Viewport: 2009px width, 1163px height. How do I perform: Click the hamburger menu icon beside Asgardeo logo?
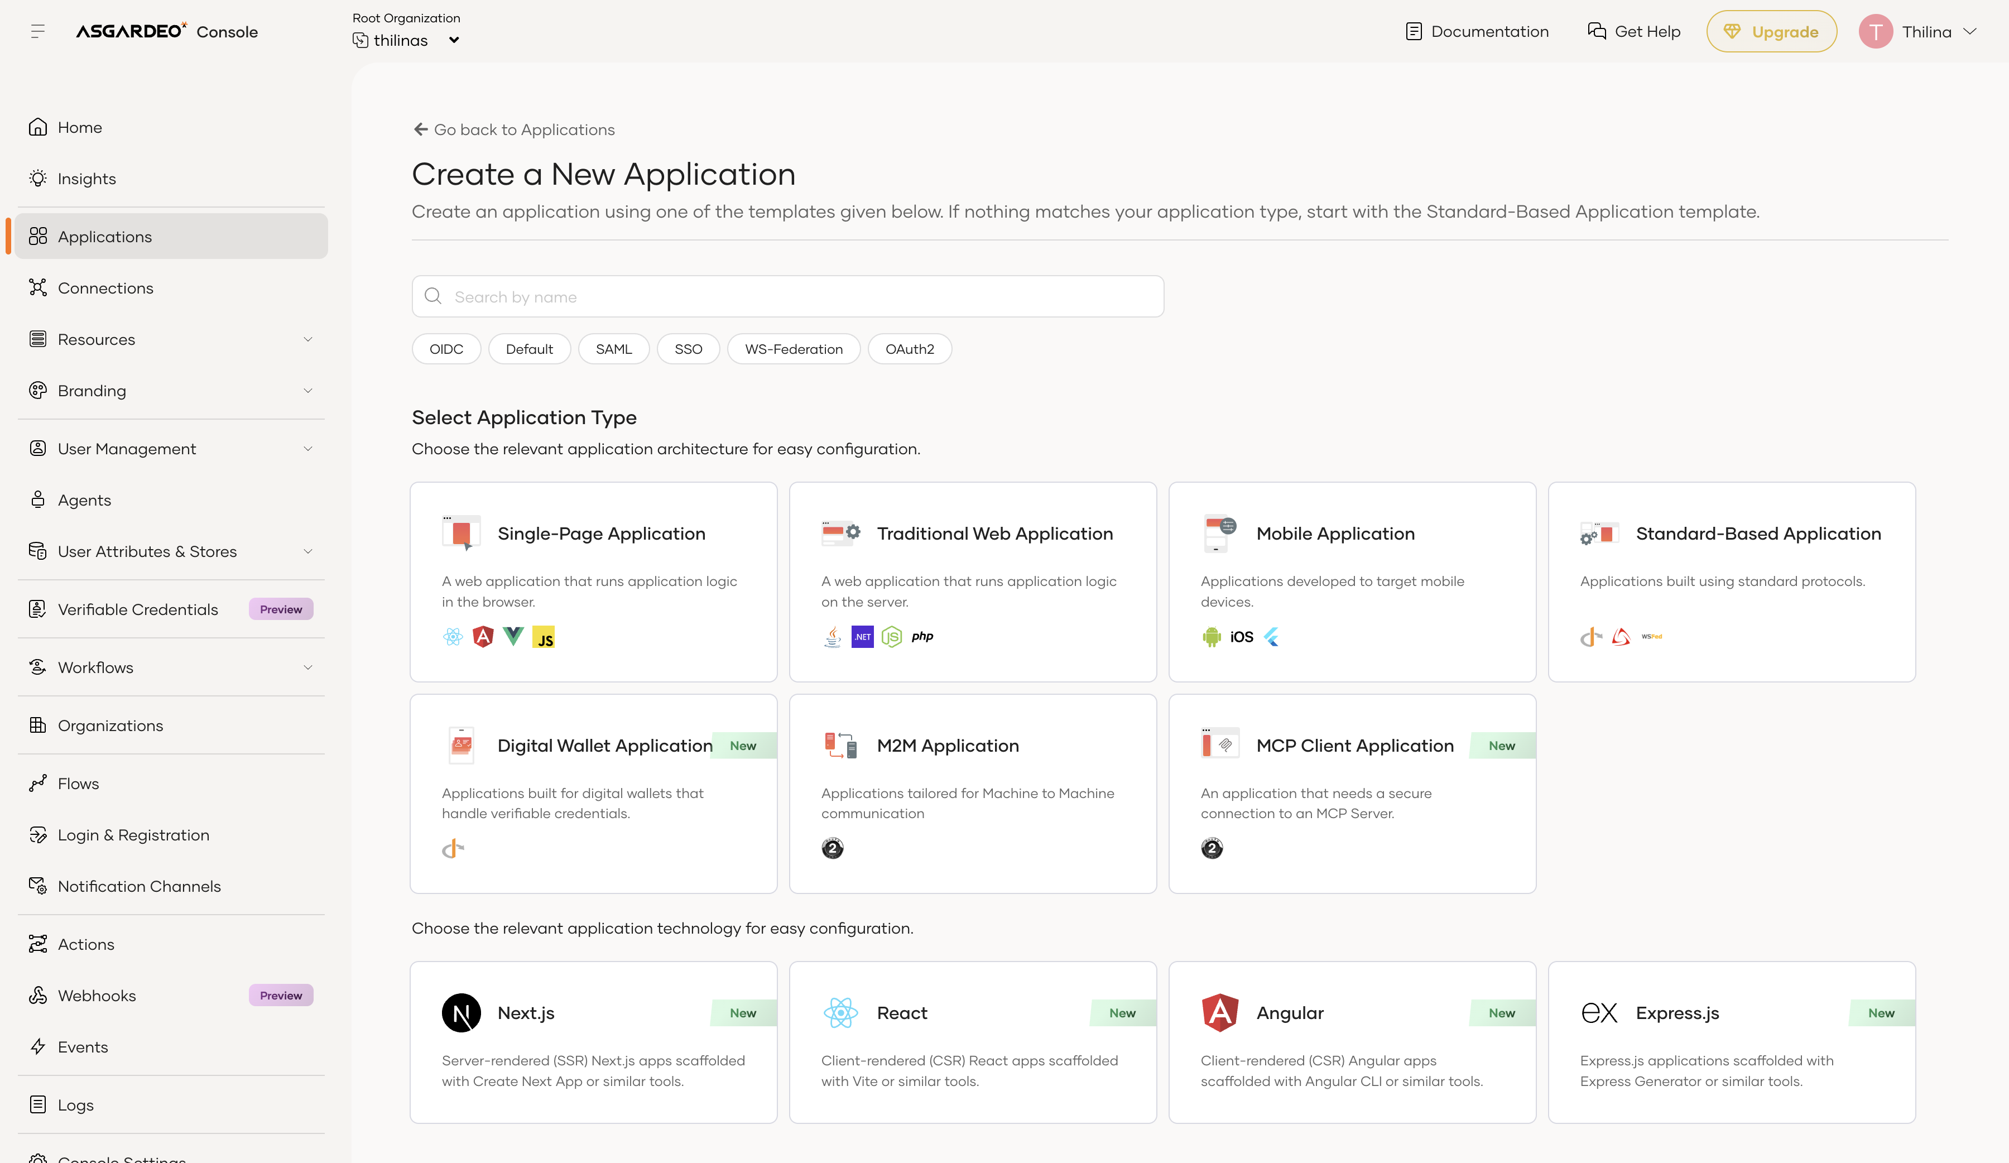(x=37, y=31)
